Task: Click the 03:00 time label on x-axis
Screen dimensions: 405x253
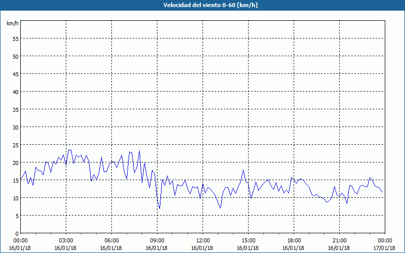Action: (66, 240)
